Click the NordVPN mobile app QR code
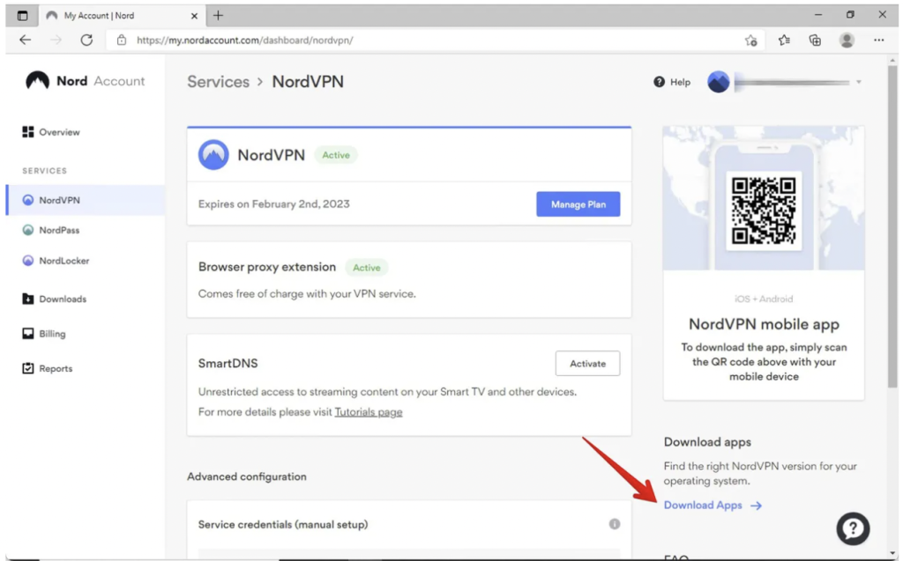Screen dimensions: 903x561 click(x=764, y=210)
